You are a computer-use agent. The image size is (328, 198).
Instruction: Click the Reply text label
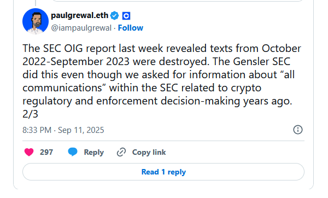[x=93, y=153]
